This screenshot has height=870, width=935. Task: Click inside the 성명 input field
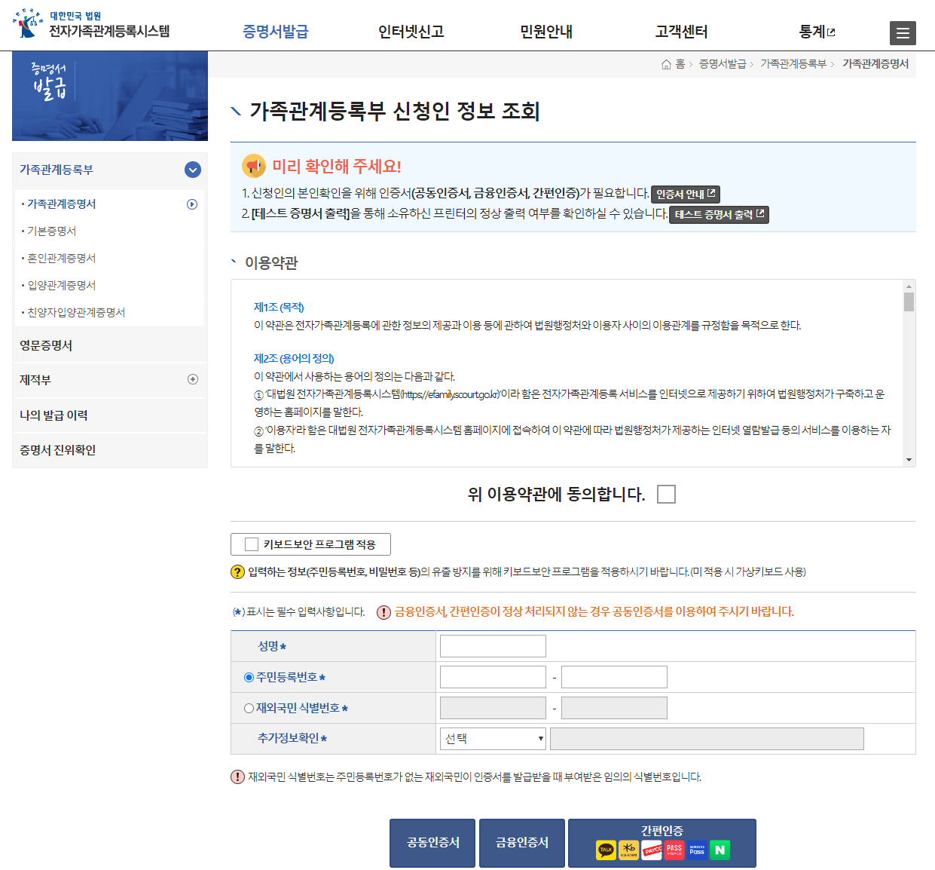pyautogui.click(x=492, y=645)
